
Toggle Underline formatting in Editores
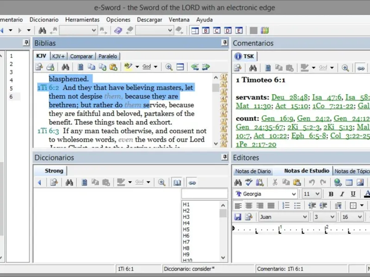353,194
